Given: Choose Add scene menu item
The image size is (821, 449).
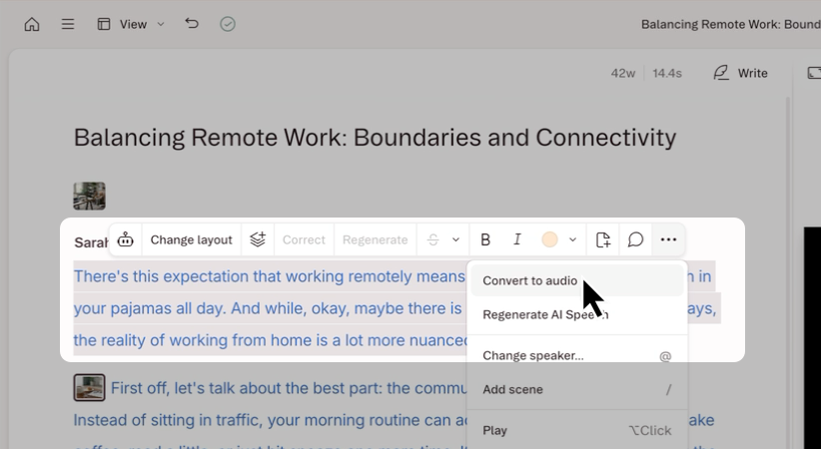Looking at the screenshot, I should 577,389.
